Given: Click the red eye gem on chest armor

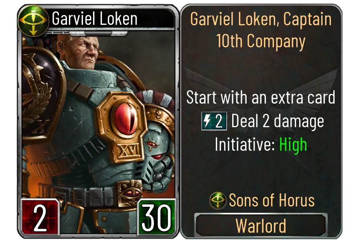Looking at the screenshot, I should click(126, 118).
